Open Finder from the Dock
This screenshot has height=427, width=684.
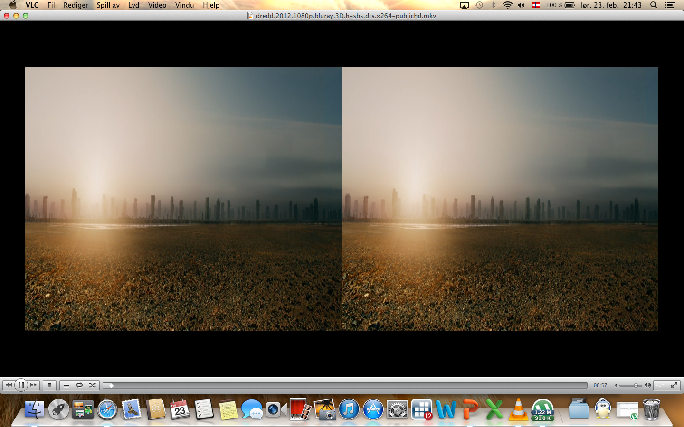34,409
